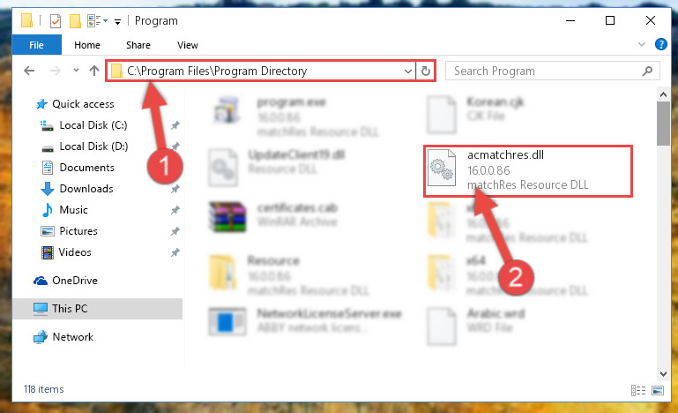This screenshot has width=678, height=413.
Task: Switch to large icons view in status bar
Action: [x=658, y=390]
